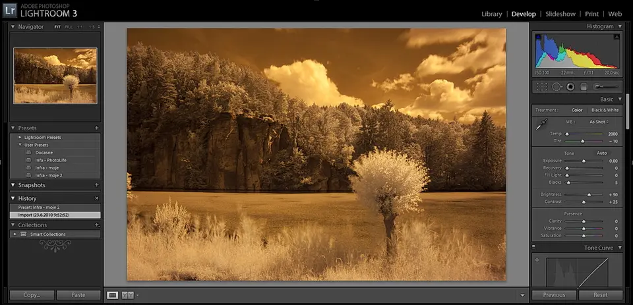Click the Copy... settings button
The image size is (633, 305).
pos(32,295)
